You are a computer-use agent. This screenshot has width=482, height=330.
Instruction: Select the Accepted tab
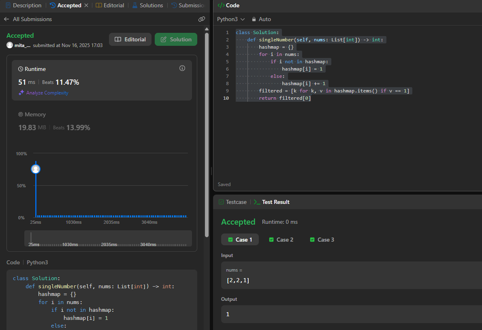pos(66,5)
